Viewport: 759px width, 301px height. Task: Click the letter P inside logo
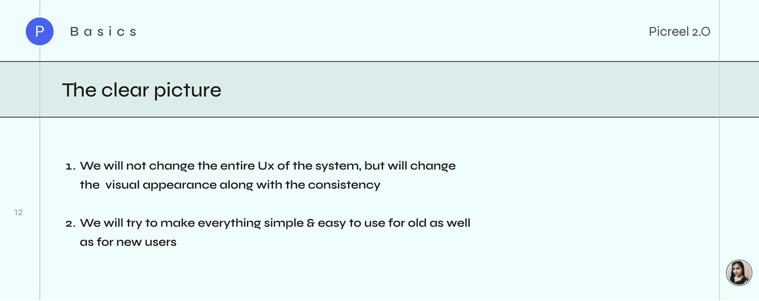40,31
